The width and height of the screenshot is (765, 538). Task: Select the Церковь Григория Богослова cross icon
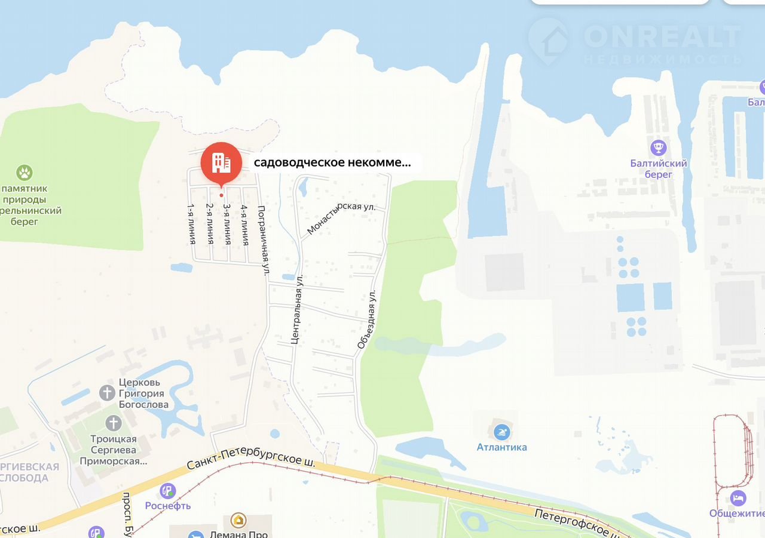click(107, 393)
